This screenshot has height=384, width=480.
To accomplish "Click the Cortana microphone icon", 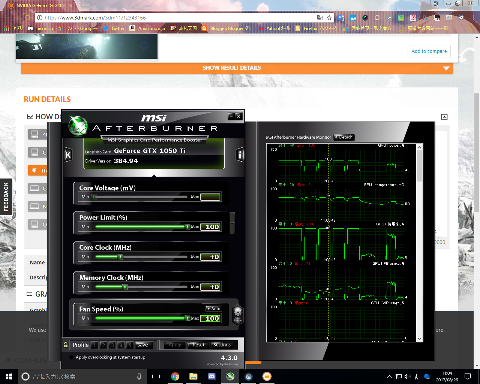I will (139, 376).
